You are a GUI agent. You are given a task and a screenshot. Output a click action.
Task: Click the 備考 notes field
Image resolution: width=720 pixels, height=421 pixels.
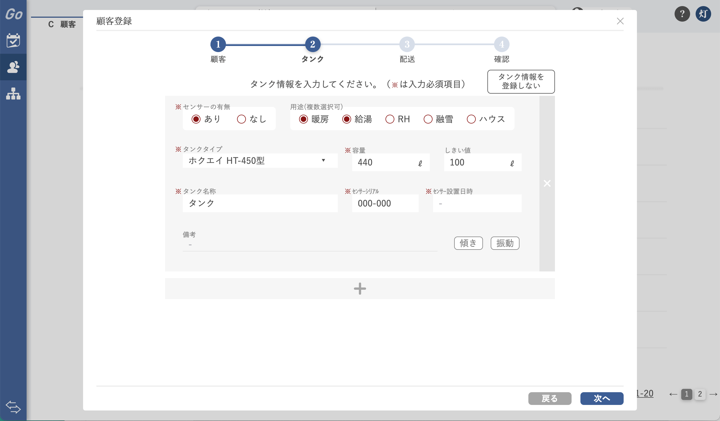(x=310, y=245)
